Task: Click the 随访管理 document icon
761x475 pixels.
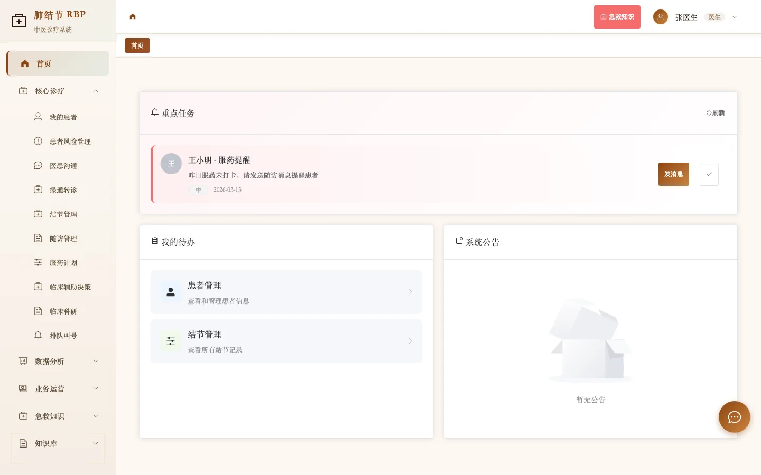Action: pyautogui.click(x=38, y=238)
